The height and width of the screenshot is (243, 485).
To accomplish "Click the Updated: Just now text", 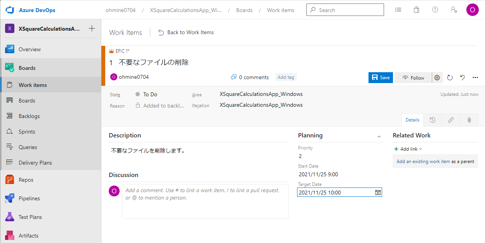I will [x=459, y=94].
